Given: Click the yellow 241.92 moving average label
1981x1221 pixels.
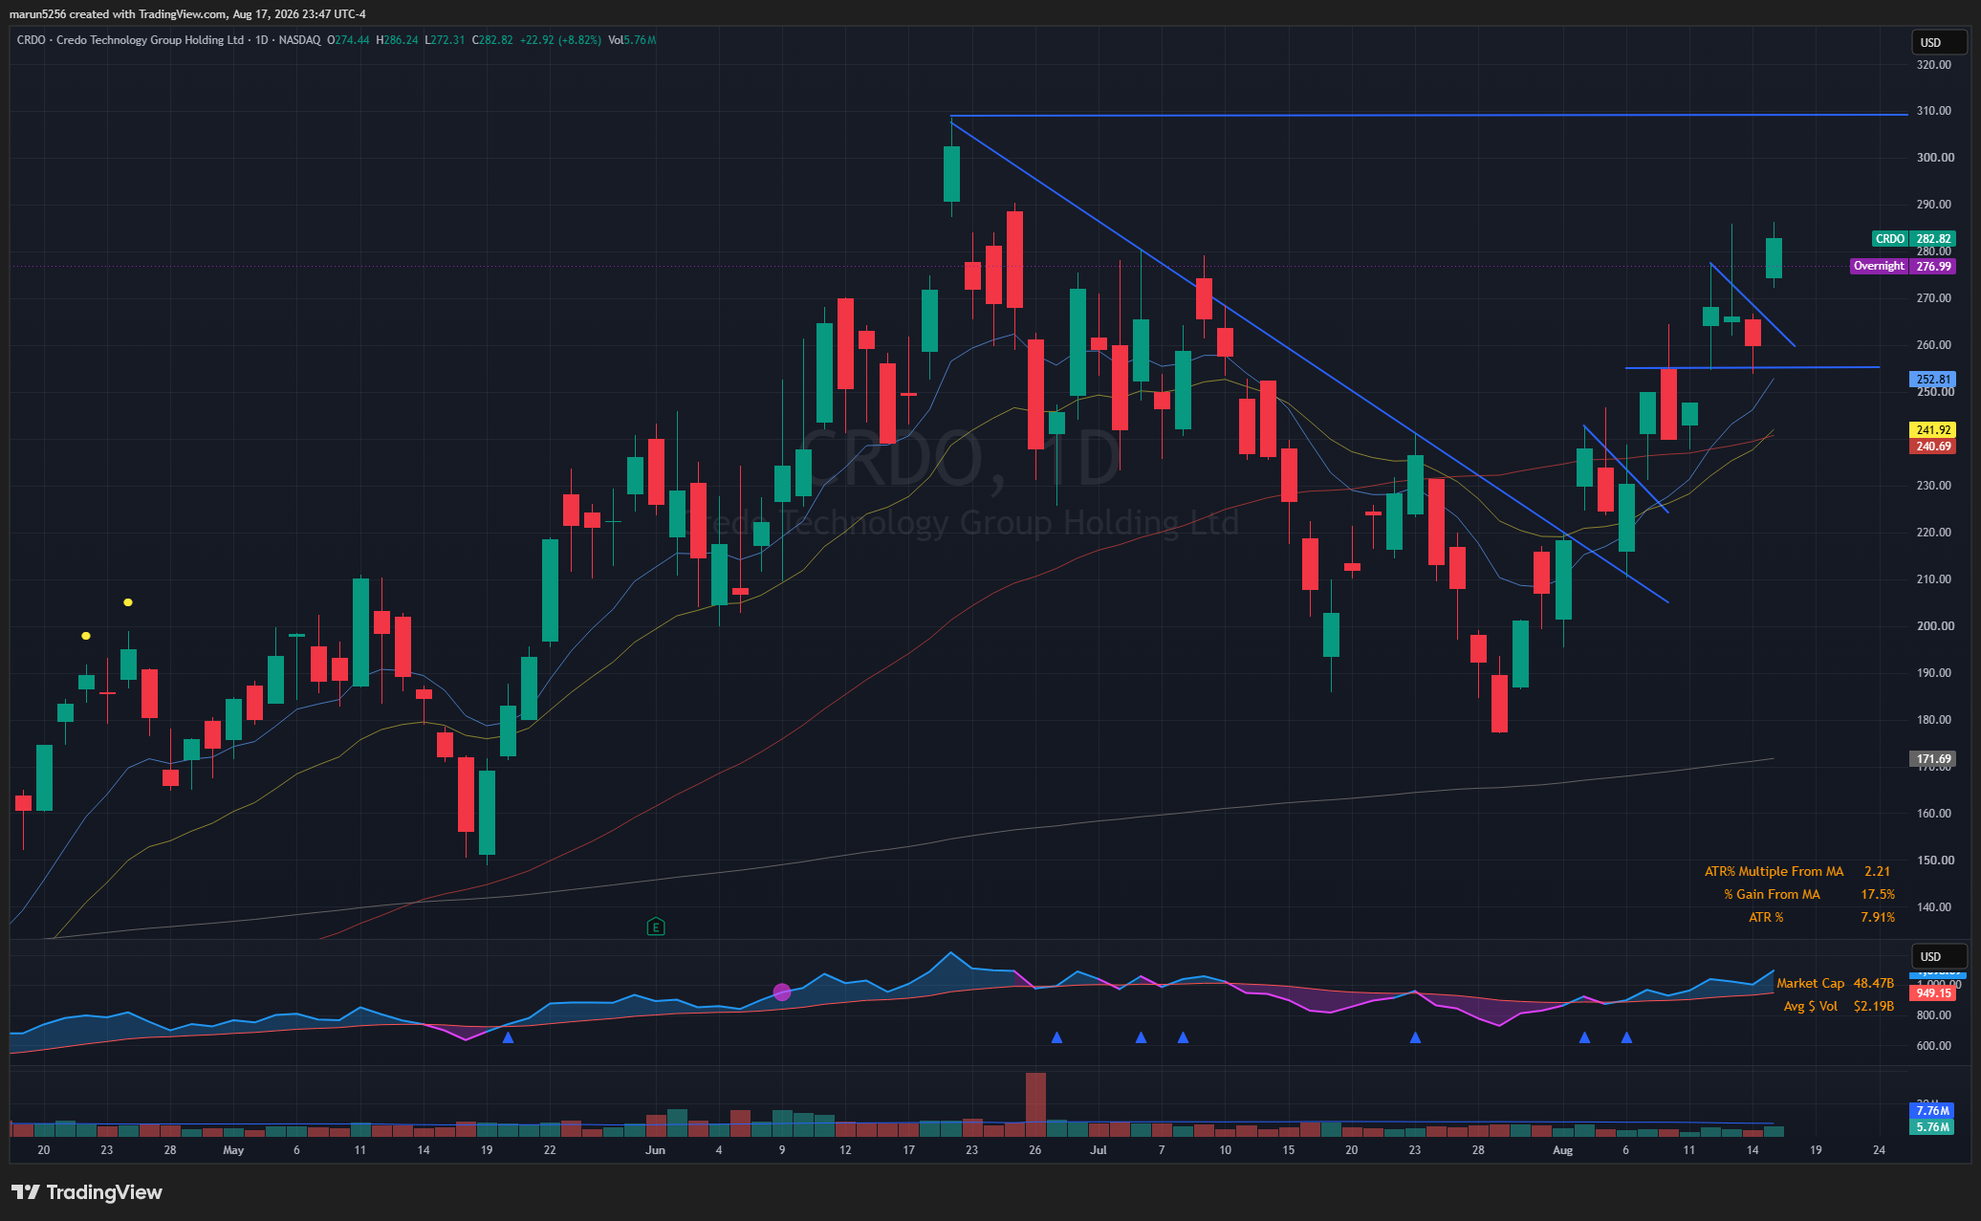Looking at the screenshot, I should coord(1932,430).
